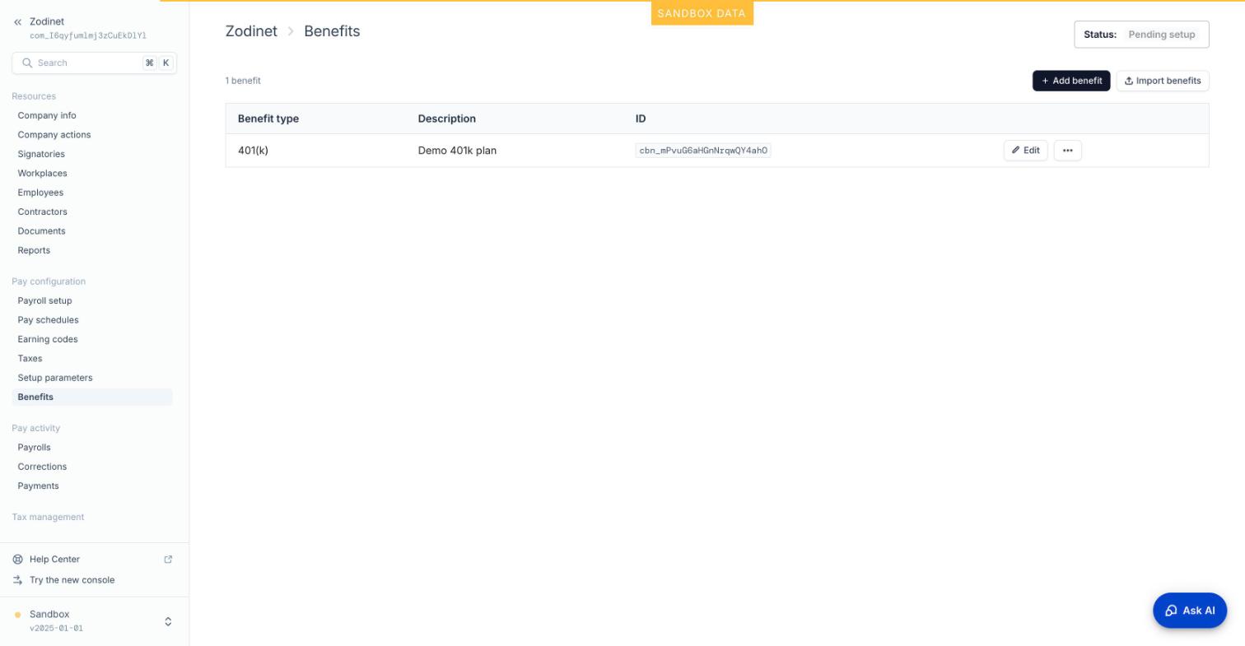
Task: Click the Status Pending setup indicator
Action: point(1141,35)
